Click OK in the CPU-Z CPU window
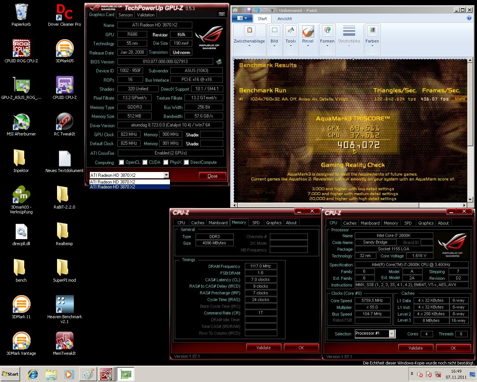Viewport: 477px width, 382px height. (453, 348)
